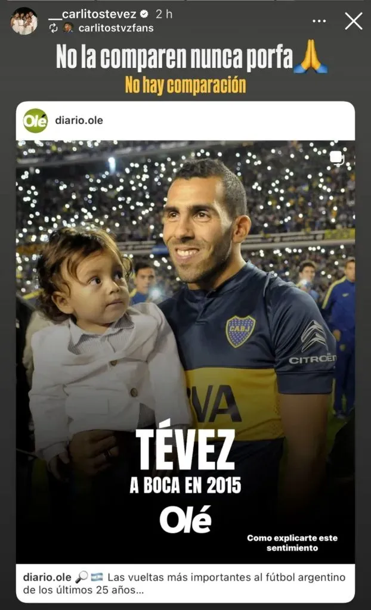The width and height of the screenshot is (371, 610).
Task: Tap the repost arrows icon
Action: pos(54,28)
